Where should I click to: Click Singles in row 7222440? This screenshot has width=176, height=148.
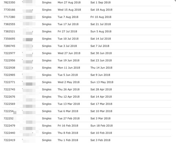pyautogui.click(x=47, y=133)
